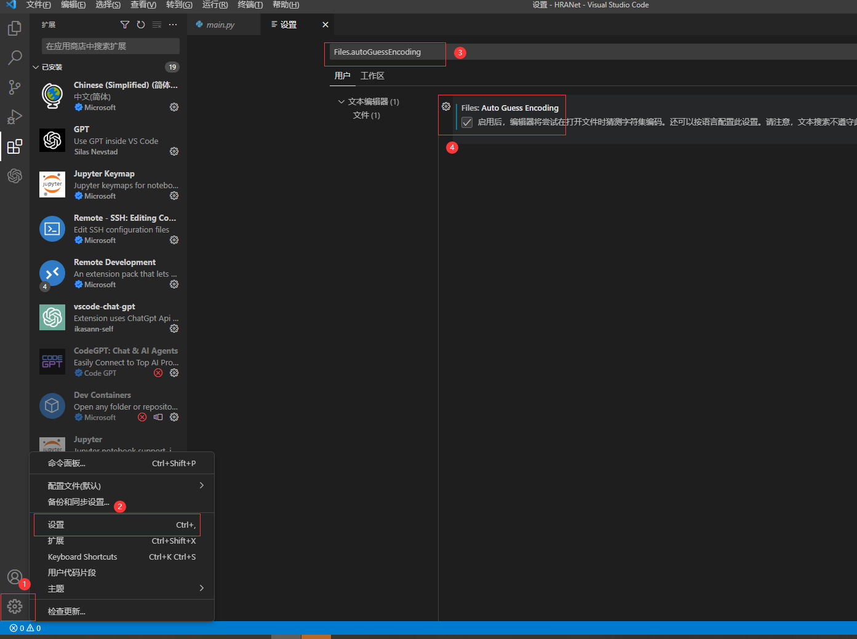Viewport: 857px width, 639px height.
Task: Open gear for Chinese (Simplified) extension
Action: point(174,107)
